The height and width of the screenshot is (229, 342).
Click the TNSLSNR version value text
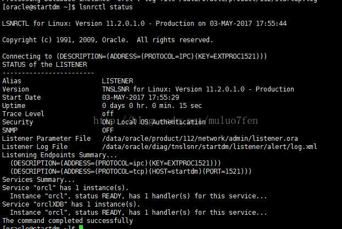tap(190, 89)
